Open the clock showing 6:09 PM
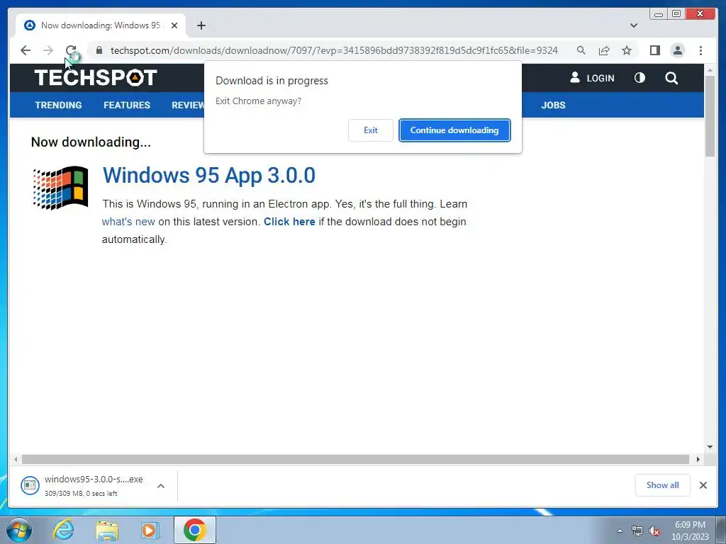The image size is (726, 544). point(690,530)
